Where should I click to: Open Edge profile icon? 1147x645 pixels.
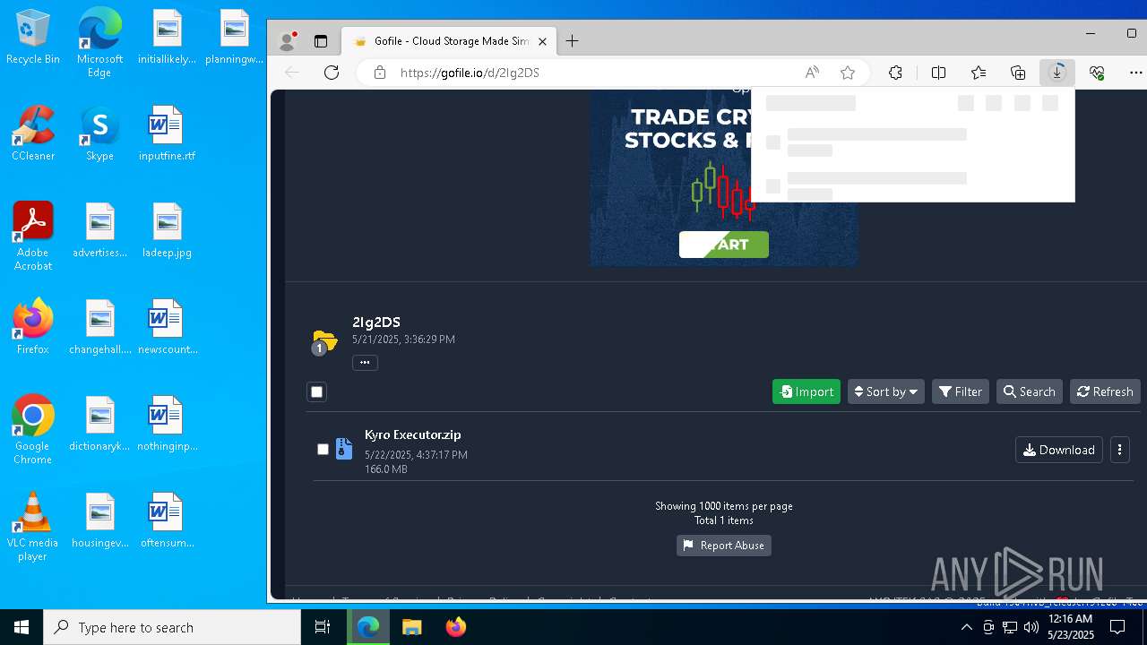click(288, 41)
